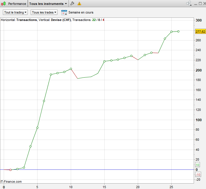
Task: Open the wrench settings icon
Action: pyautogui.click(x=72, y=3)
